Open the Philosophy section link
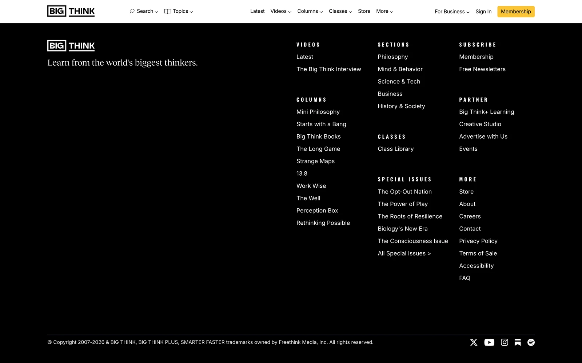The image size is (582, 363). (x=393, y=57)
